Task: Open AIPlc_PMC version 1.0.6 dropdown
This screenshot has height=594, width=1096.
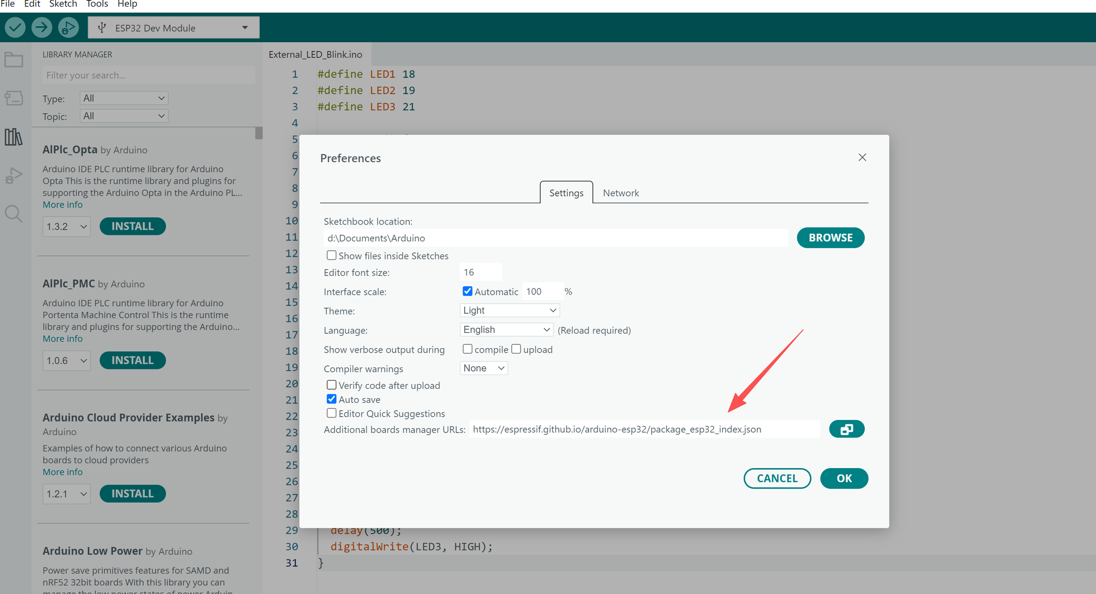Action: pos(66,361)
